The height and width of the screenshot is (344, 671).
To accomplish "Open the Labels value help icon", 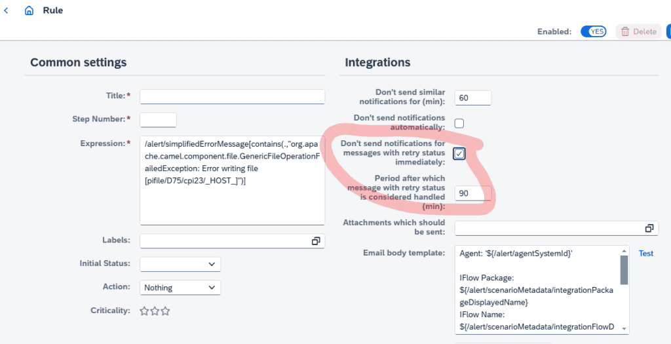I will point(316,241).
